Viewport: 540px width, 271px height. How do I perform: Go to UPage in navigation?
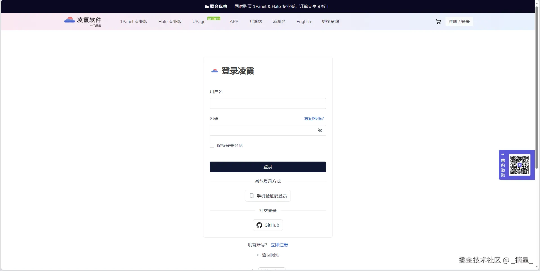(199, 22)
